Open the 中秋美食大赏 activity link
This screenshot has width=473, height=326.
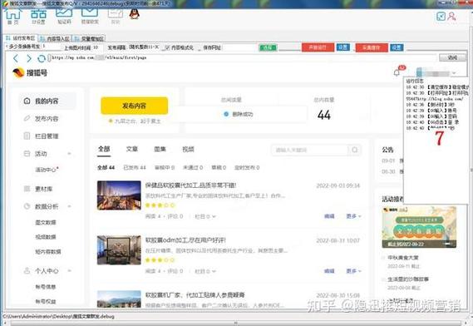(403, 258)
